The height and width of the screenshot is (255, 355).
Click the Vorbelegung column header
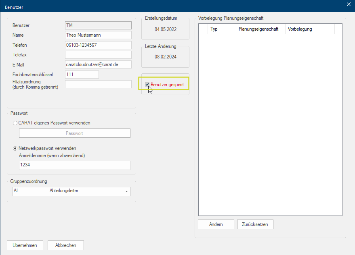click(309, 29)
